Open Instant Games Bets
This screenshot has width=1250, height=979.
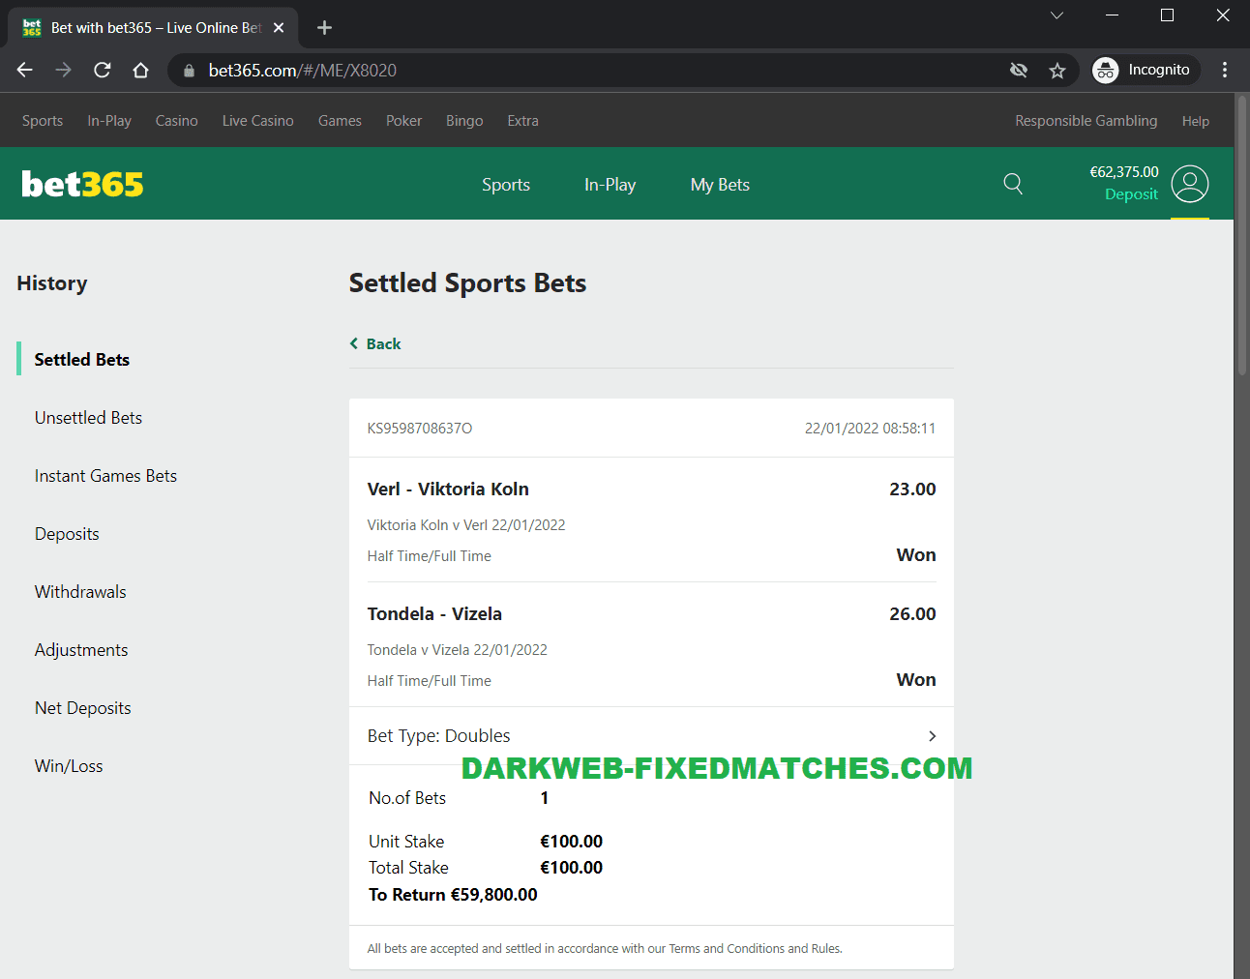(105, 476)
